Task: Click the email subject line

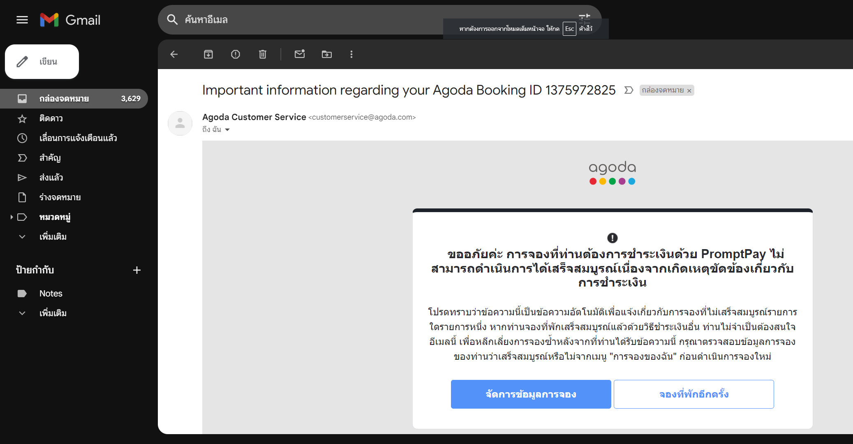Action: [x=409, y=90]
